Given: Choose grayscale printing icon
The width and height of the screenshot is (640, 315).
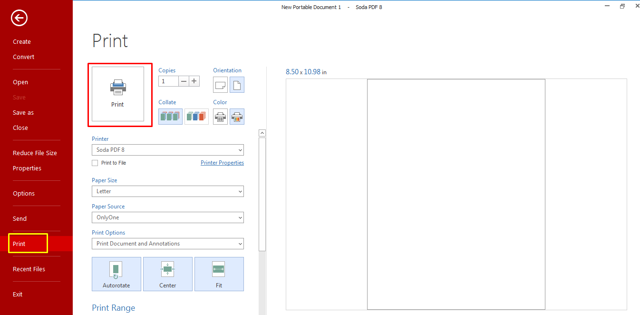Looking at the screenshot, I should pyautogui.click(x=220, y=117).
